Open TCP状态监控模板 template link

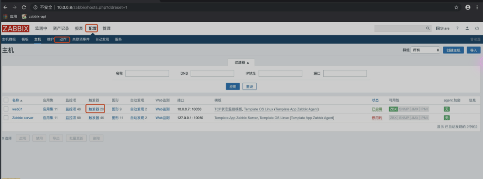(228, 109)
